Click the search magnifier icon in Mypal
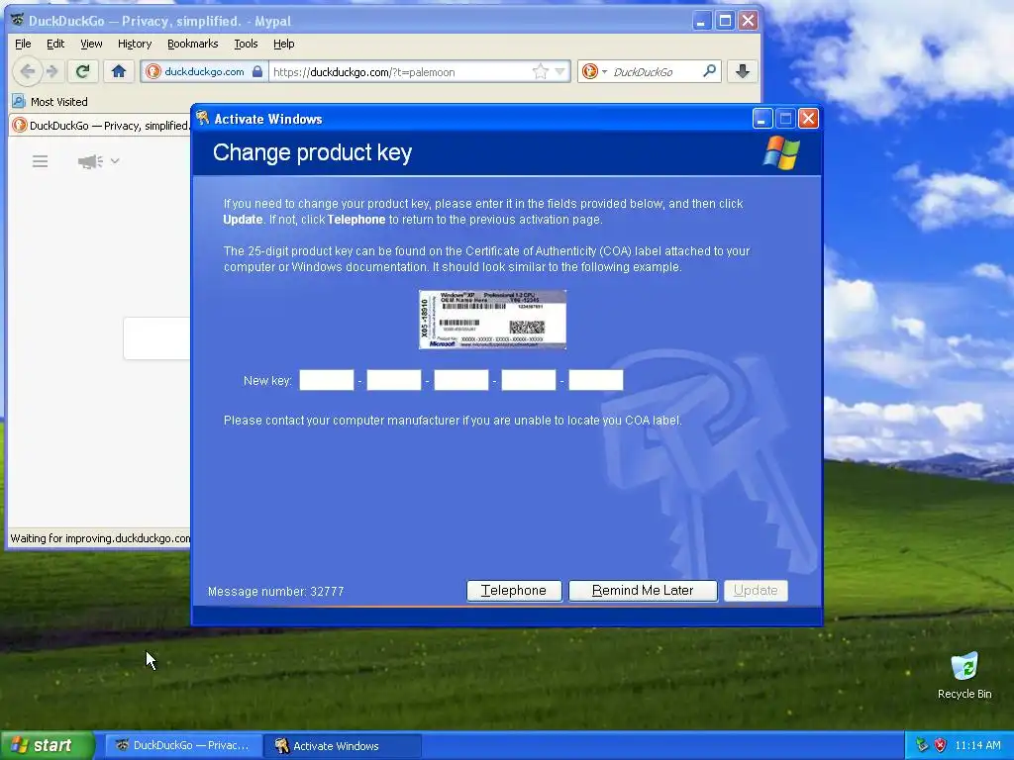Image resolution: width=1014 pixels, height=760 pixels. pyautogui.click(x=709, y=71)
